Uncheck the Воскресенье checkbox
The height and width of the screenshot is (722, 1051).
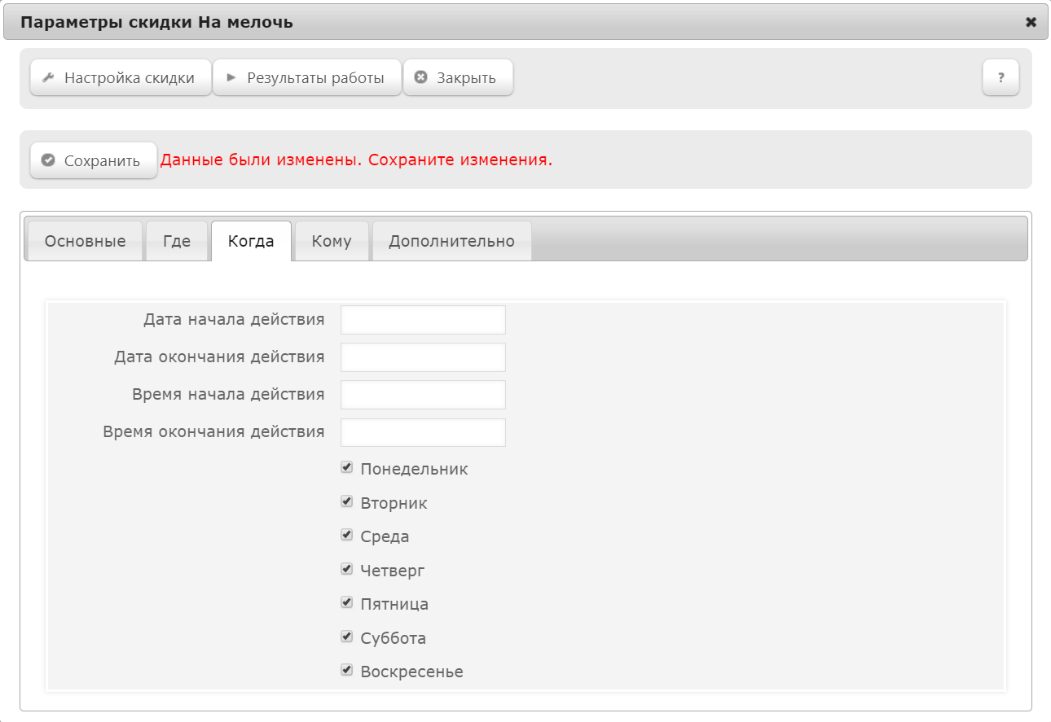pos(347,670)
